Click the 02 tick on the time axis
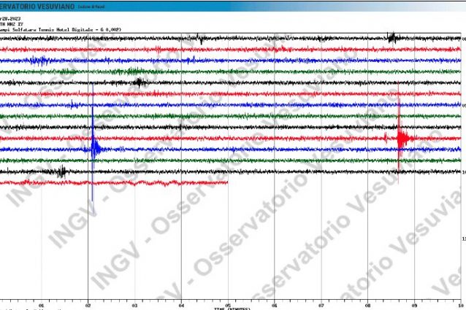 click(x=88, y=305)
